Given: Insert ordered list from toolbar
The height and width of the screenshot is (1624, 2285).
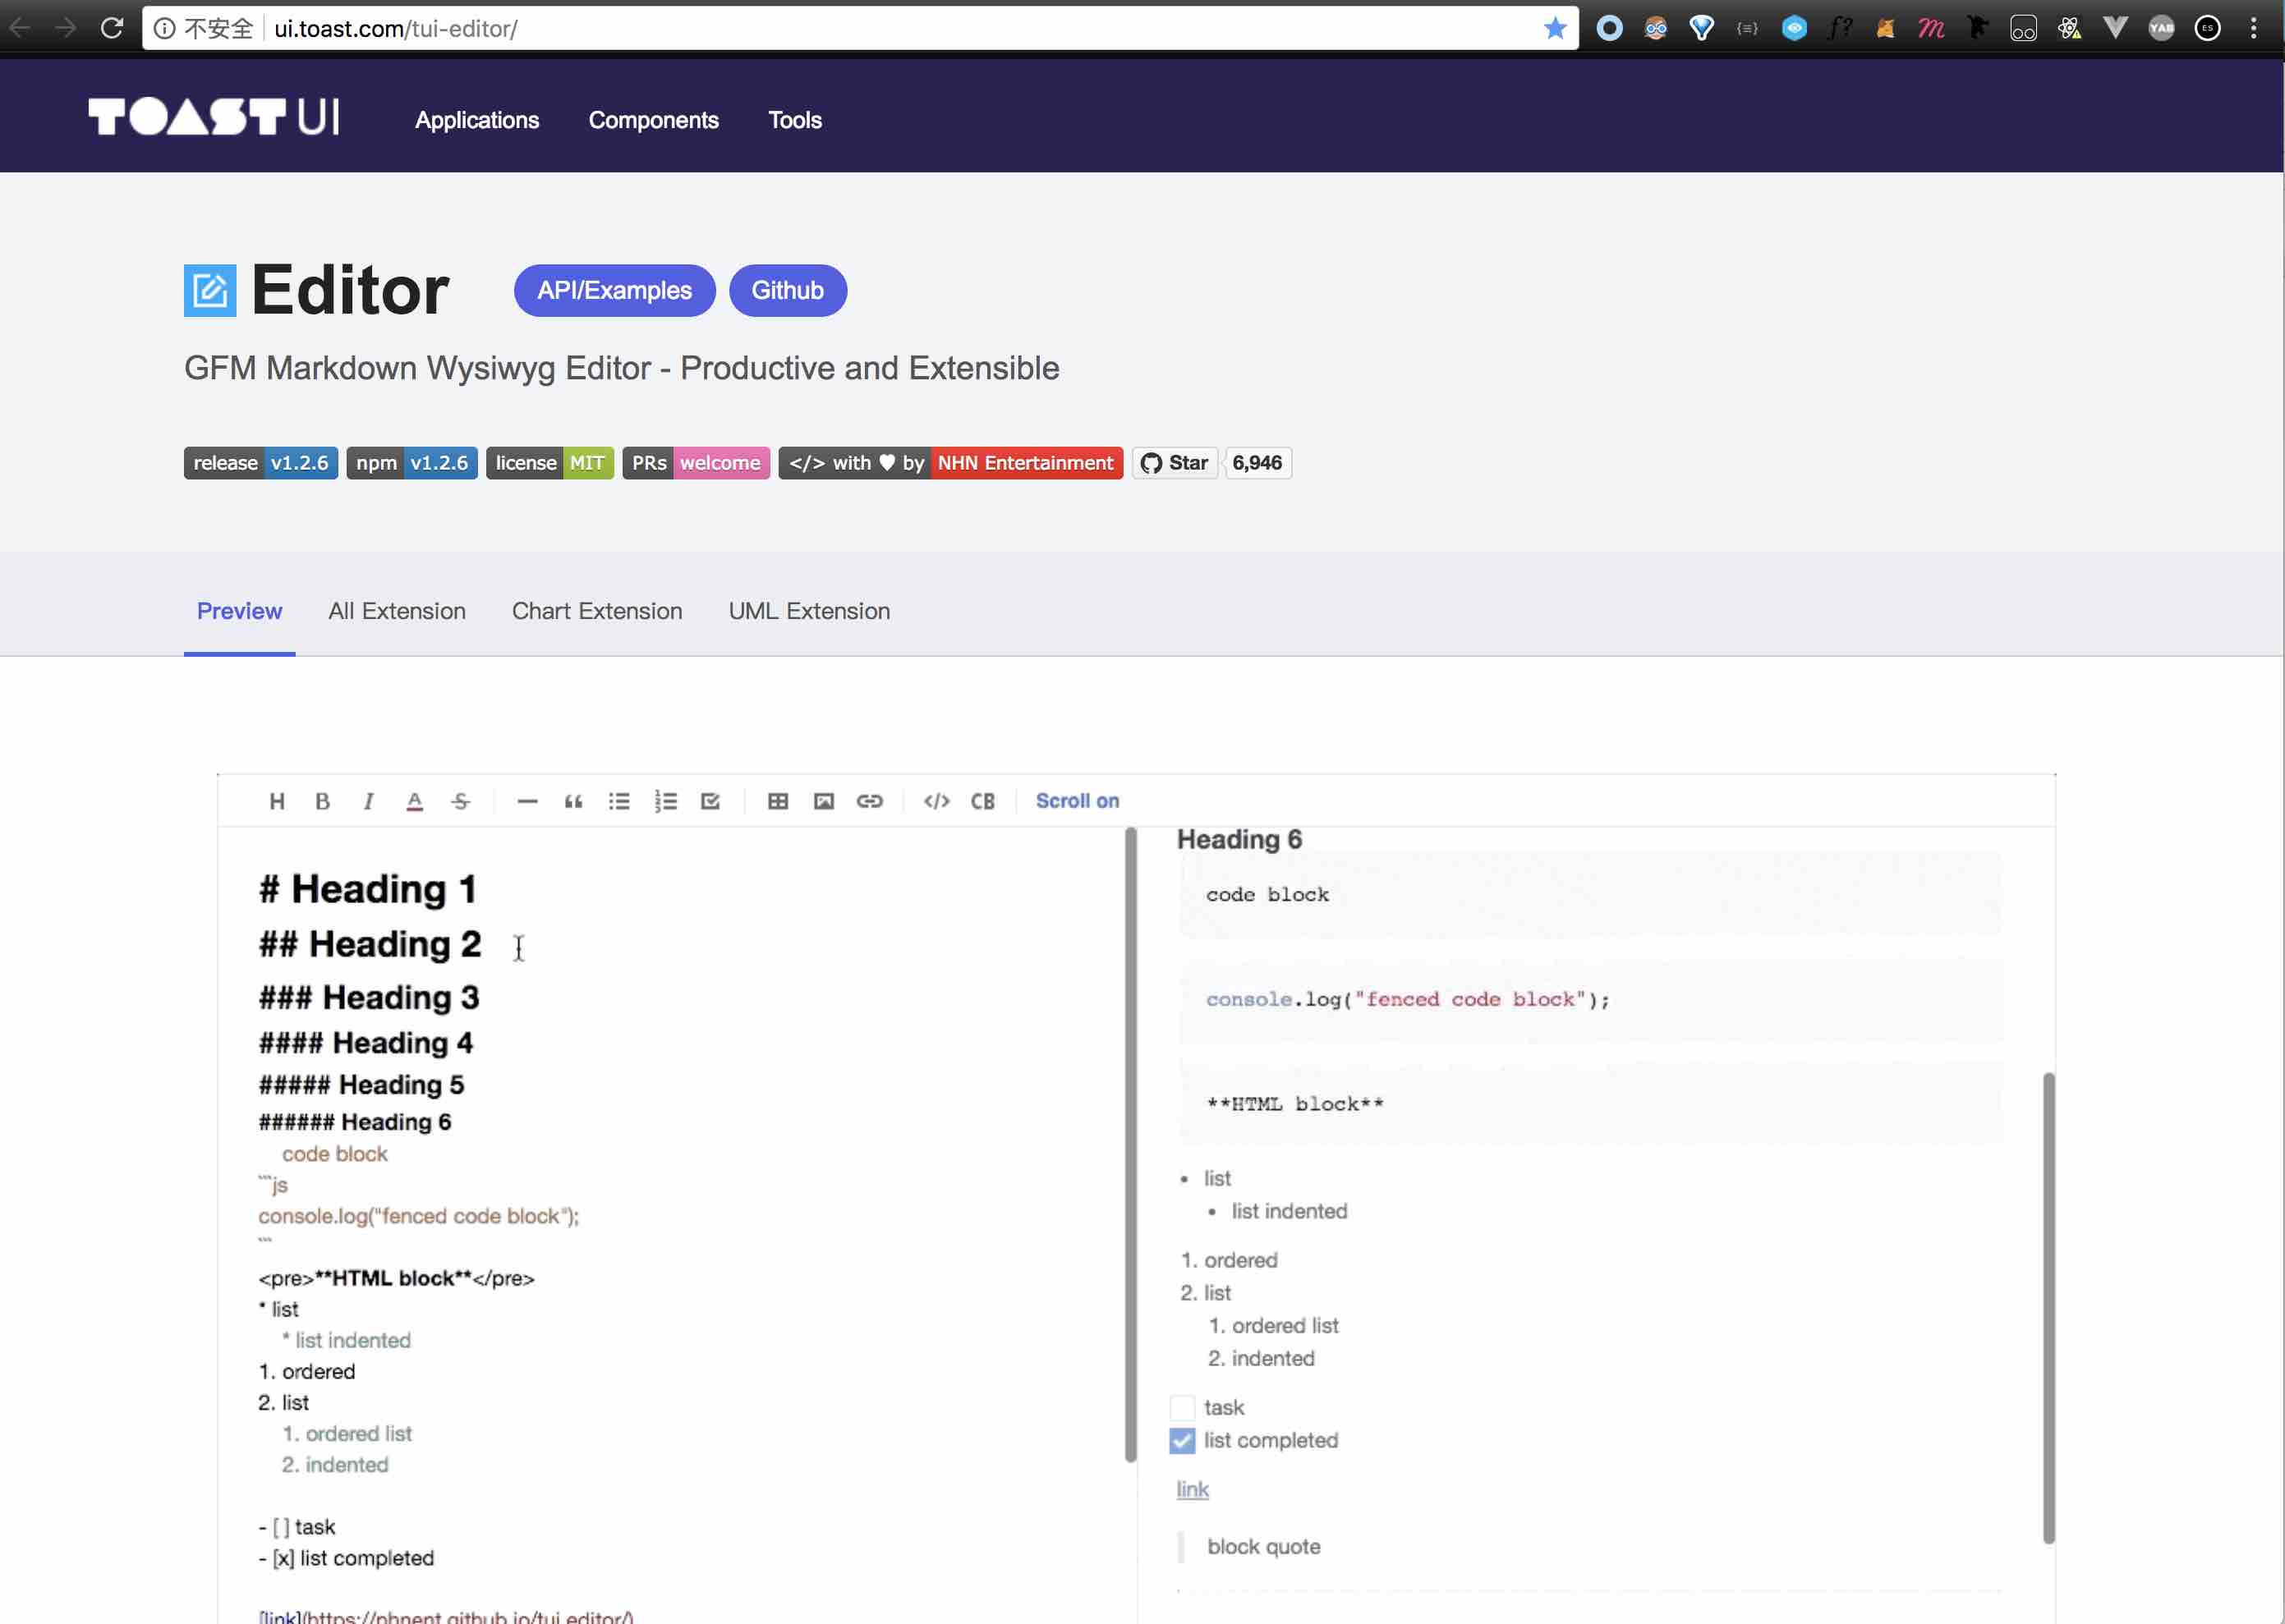Looking at the screenshot, I should pos(665,801).
